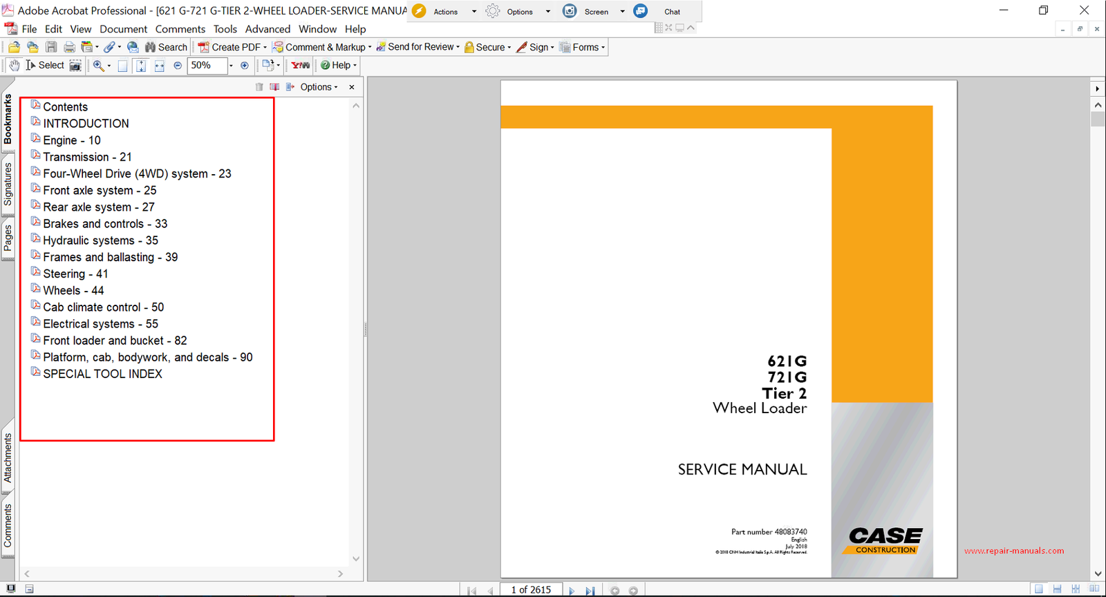Activate the Hand tool
1106x597 pixels.
[14, 66]
